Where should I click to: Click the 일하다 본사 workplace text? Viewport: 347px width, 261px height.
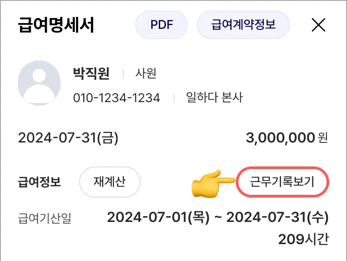(x=214, y=97)
